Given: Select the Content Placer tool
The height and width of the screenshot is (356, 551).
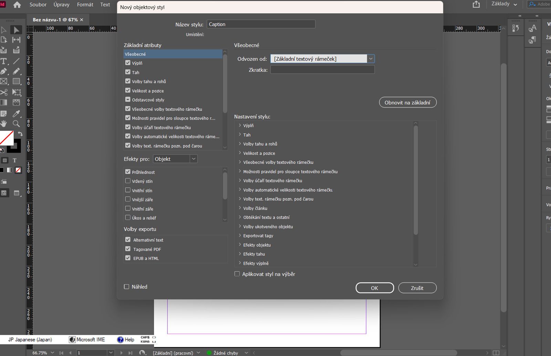Looking at the screenshot, I should (16, 50).
